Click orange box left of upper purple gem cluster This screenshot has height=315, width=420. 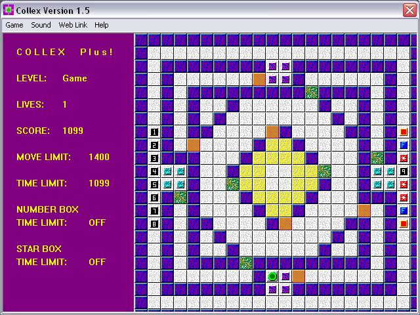[x=259, y=79]
